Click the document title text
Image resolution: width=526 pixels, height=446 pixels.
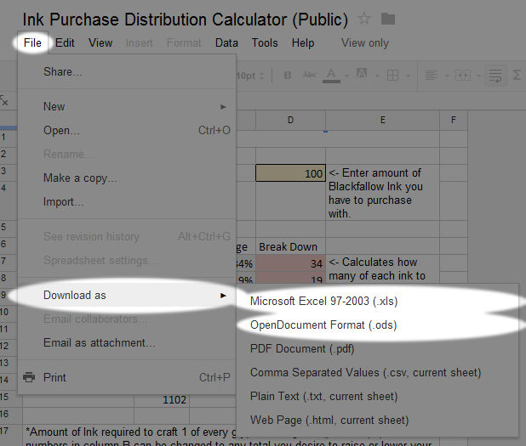pyautogui.click(x=186, y=20)
